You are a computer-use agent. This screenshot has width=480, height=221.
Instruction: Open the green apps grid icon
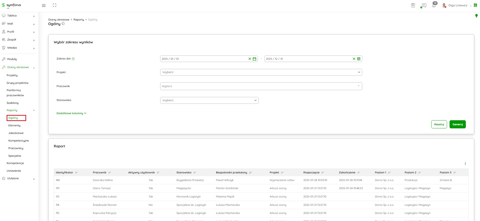475,5
